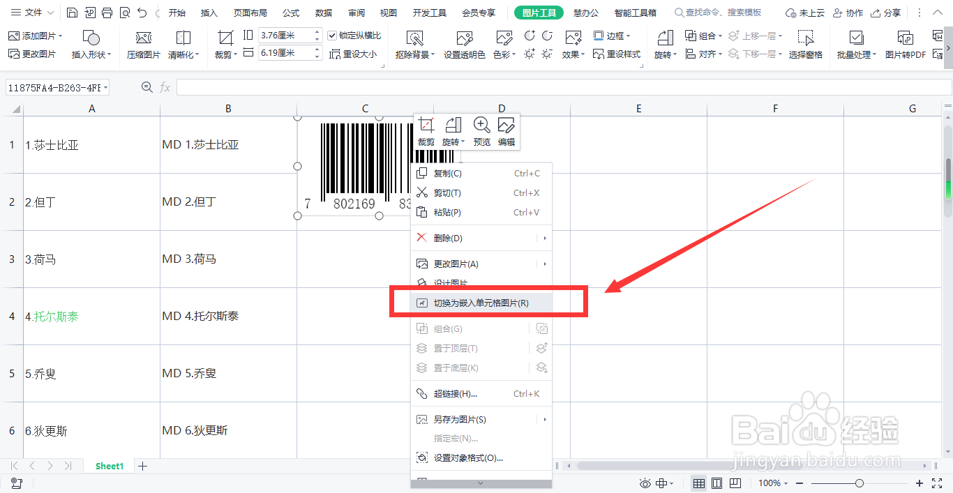Click Reset Size (重设大小)
953x493 pixels.
(352, 54)
